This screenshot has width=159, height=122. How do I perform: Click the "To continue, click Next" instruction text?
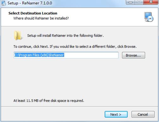[x=75, y=47]
